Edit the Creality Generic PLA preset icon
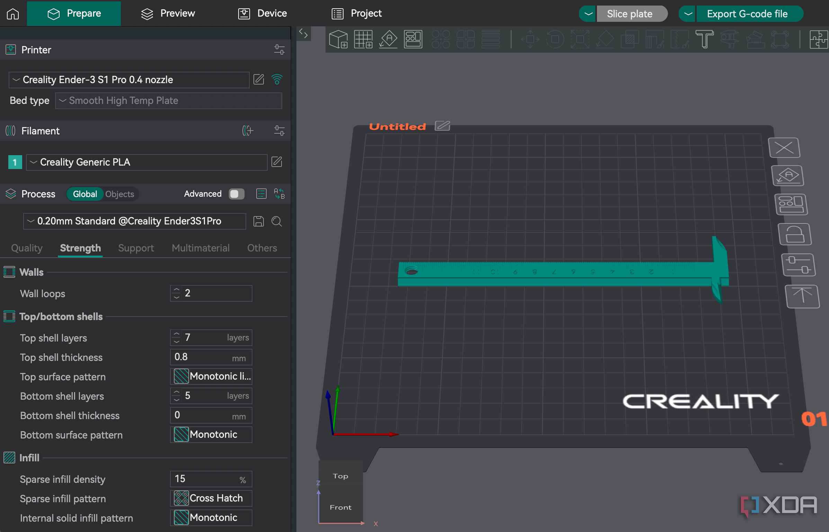Image resolution: width=829 pixels, height=532 pixels. 277,162
